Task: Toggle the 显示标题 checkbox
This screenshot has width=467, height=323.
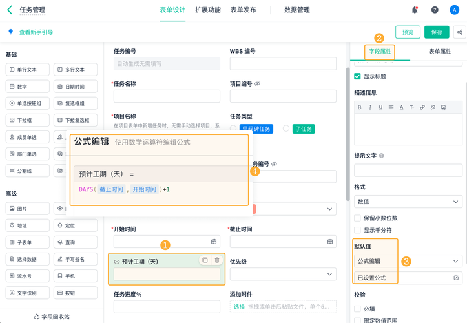Action: click(357, 76)
